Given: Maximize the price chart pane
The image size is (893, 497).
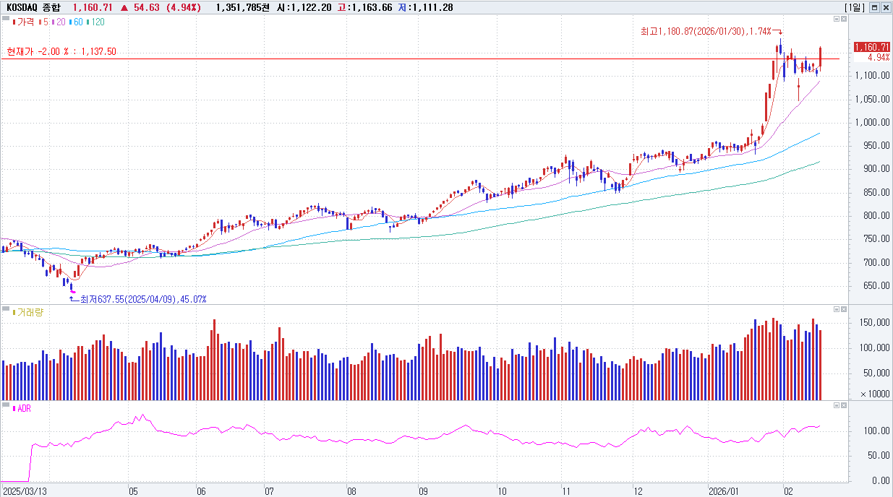Looking at the screenshot, I should 837,19.
